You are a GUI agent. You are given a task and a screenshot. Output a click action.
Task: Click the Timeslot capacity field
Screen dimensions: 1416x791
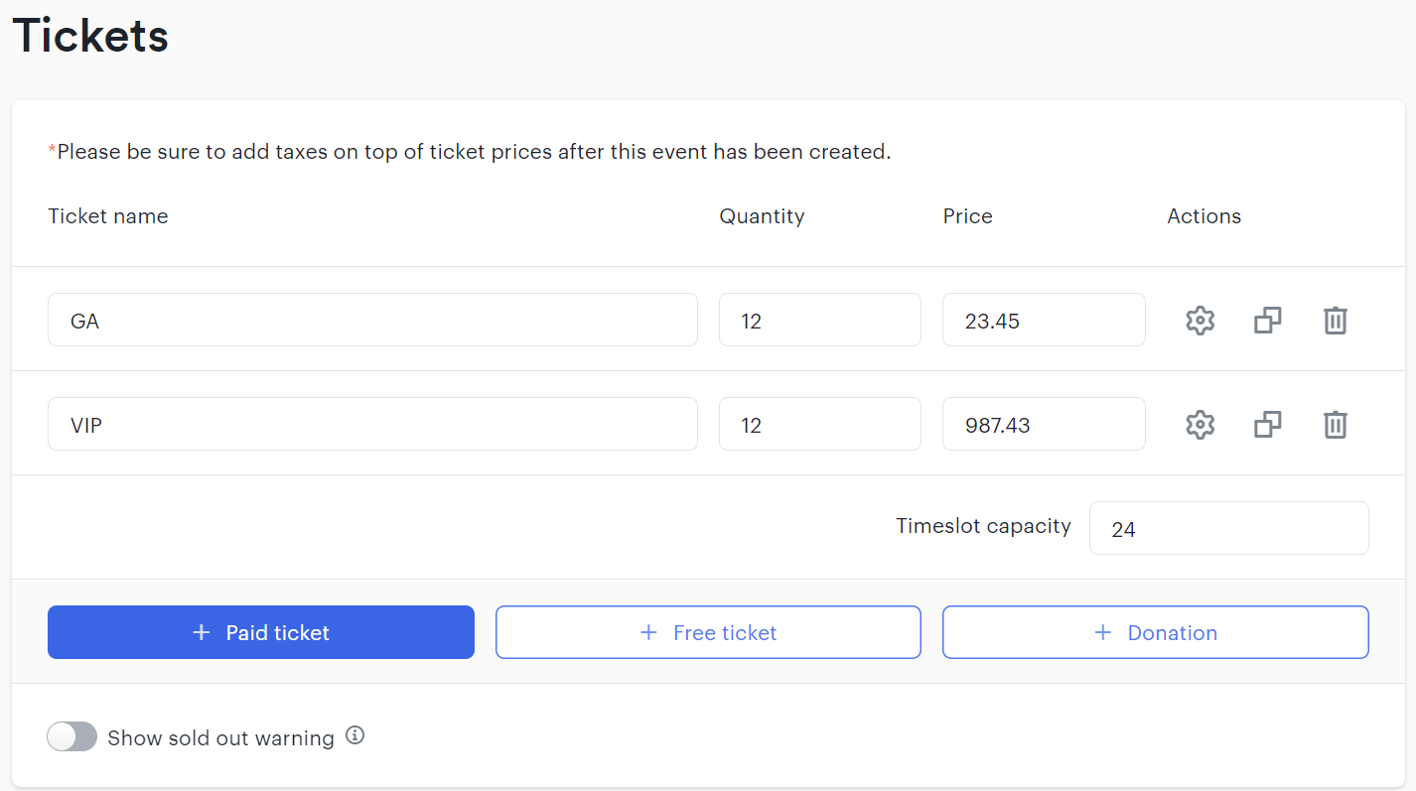[x=1229, y=528]
